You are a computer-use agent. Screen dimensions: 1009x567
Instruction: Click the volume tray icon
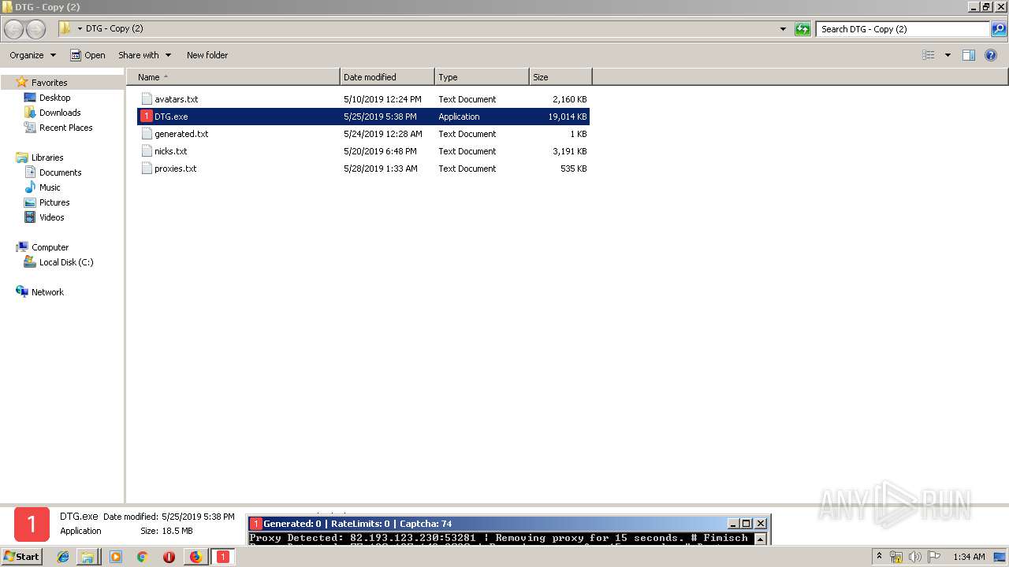tap(915, 557)
